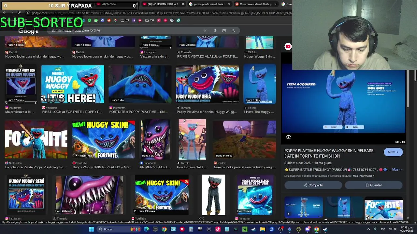Open 'HUGGY WUGGY IT'S HERE!' image thumbnail
This screenshot has width=417, height=234.
(73, 84)
